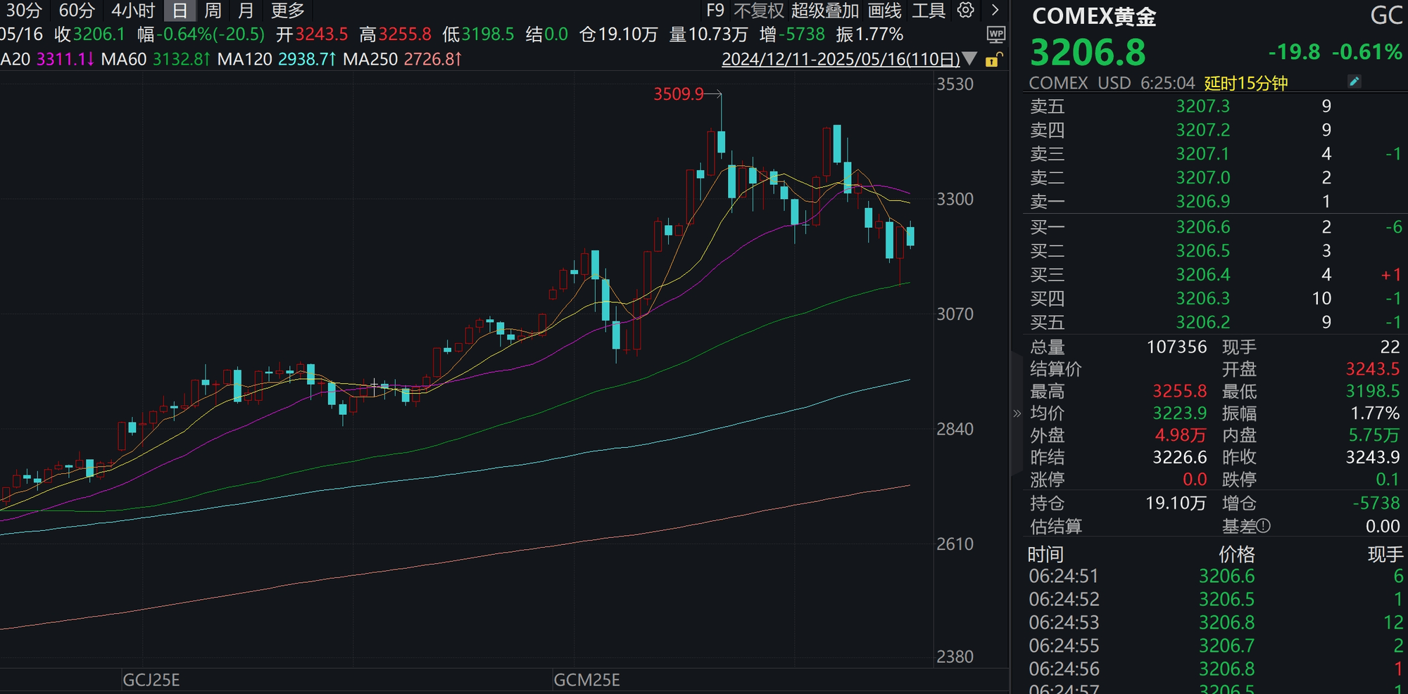The image size is (1408, 694).
Task: Toggle the yellow unlock padlock icon
Action: pyautogui.click(x=993, y=60)
